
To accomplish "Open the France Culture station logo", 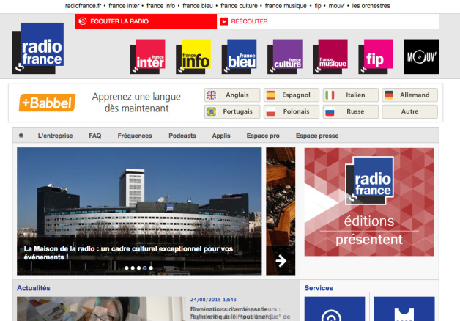I will (x=285, y=56).
